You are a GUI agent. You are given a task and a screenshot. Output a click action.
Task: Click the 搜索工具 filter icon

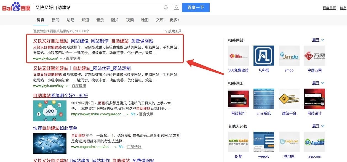(166, 31)
